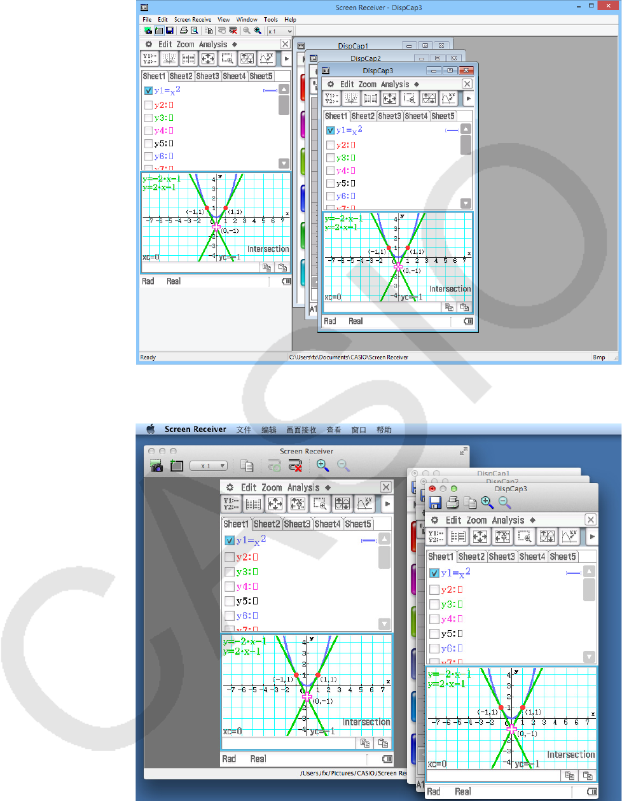Open 画面接收 menu in Mac menu bar
The width and height of the screenshot is (622, 801).
pos(301,429)
